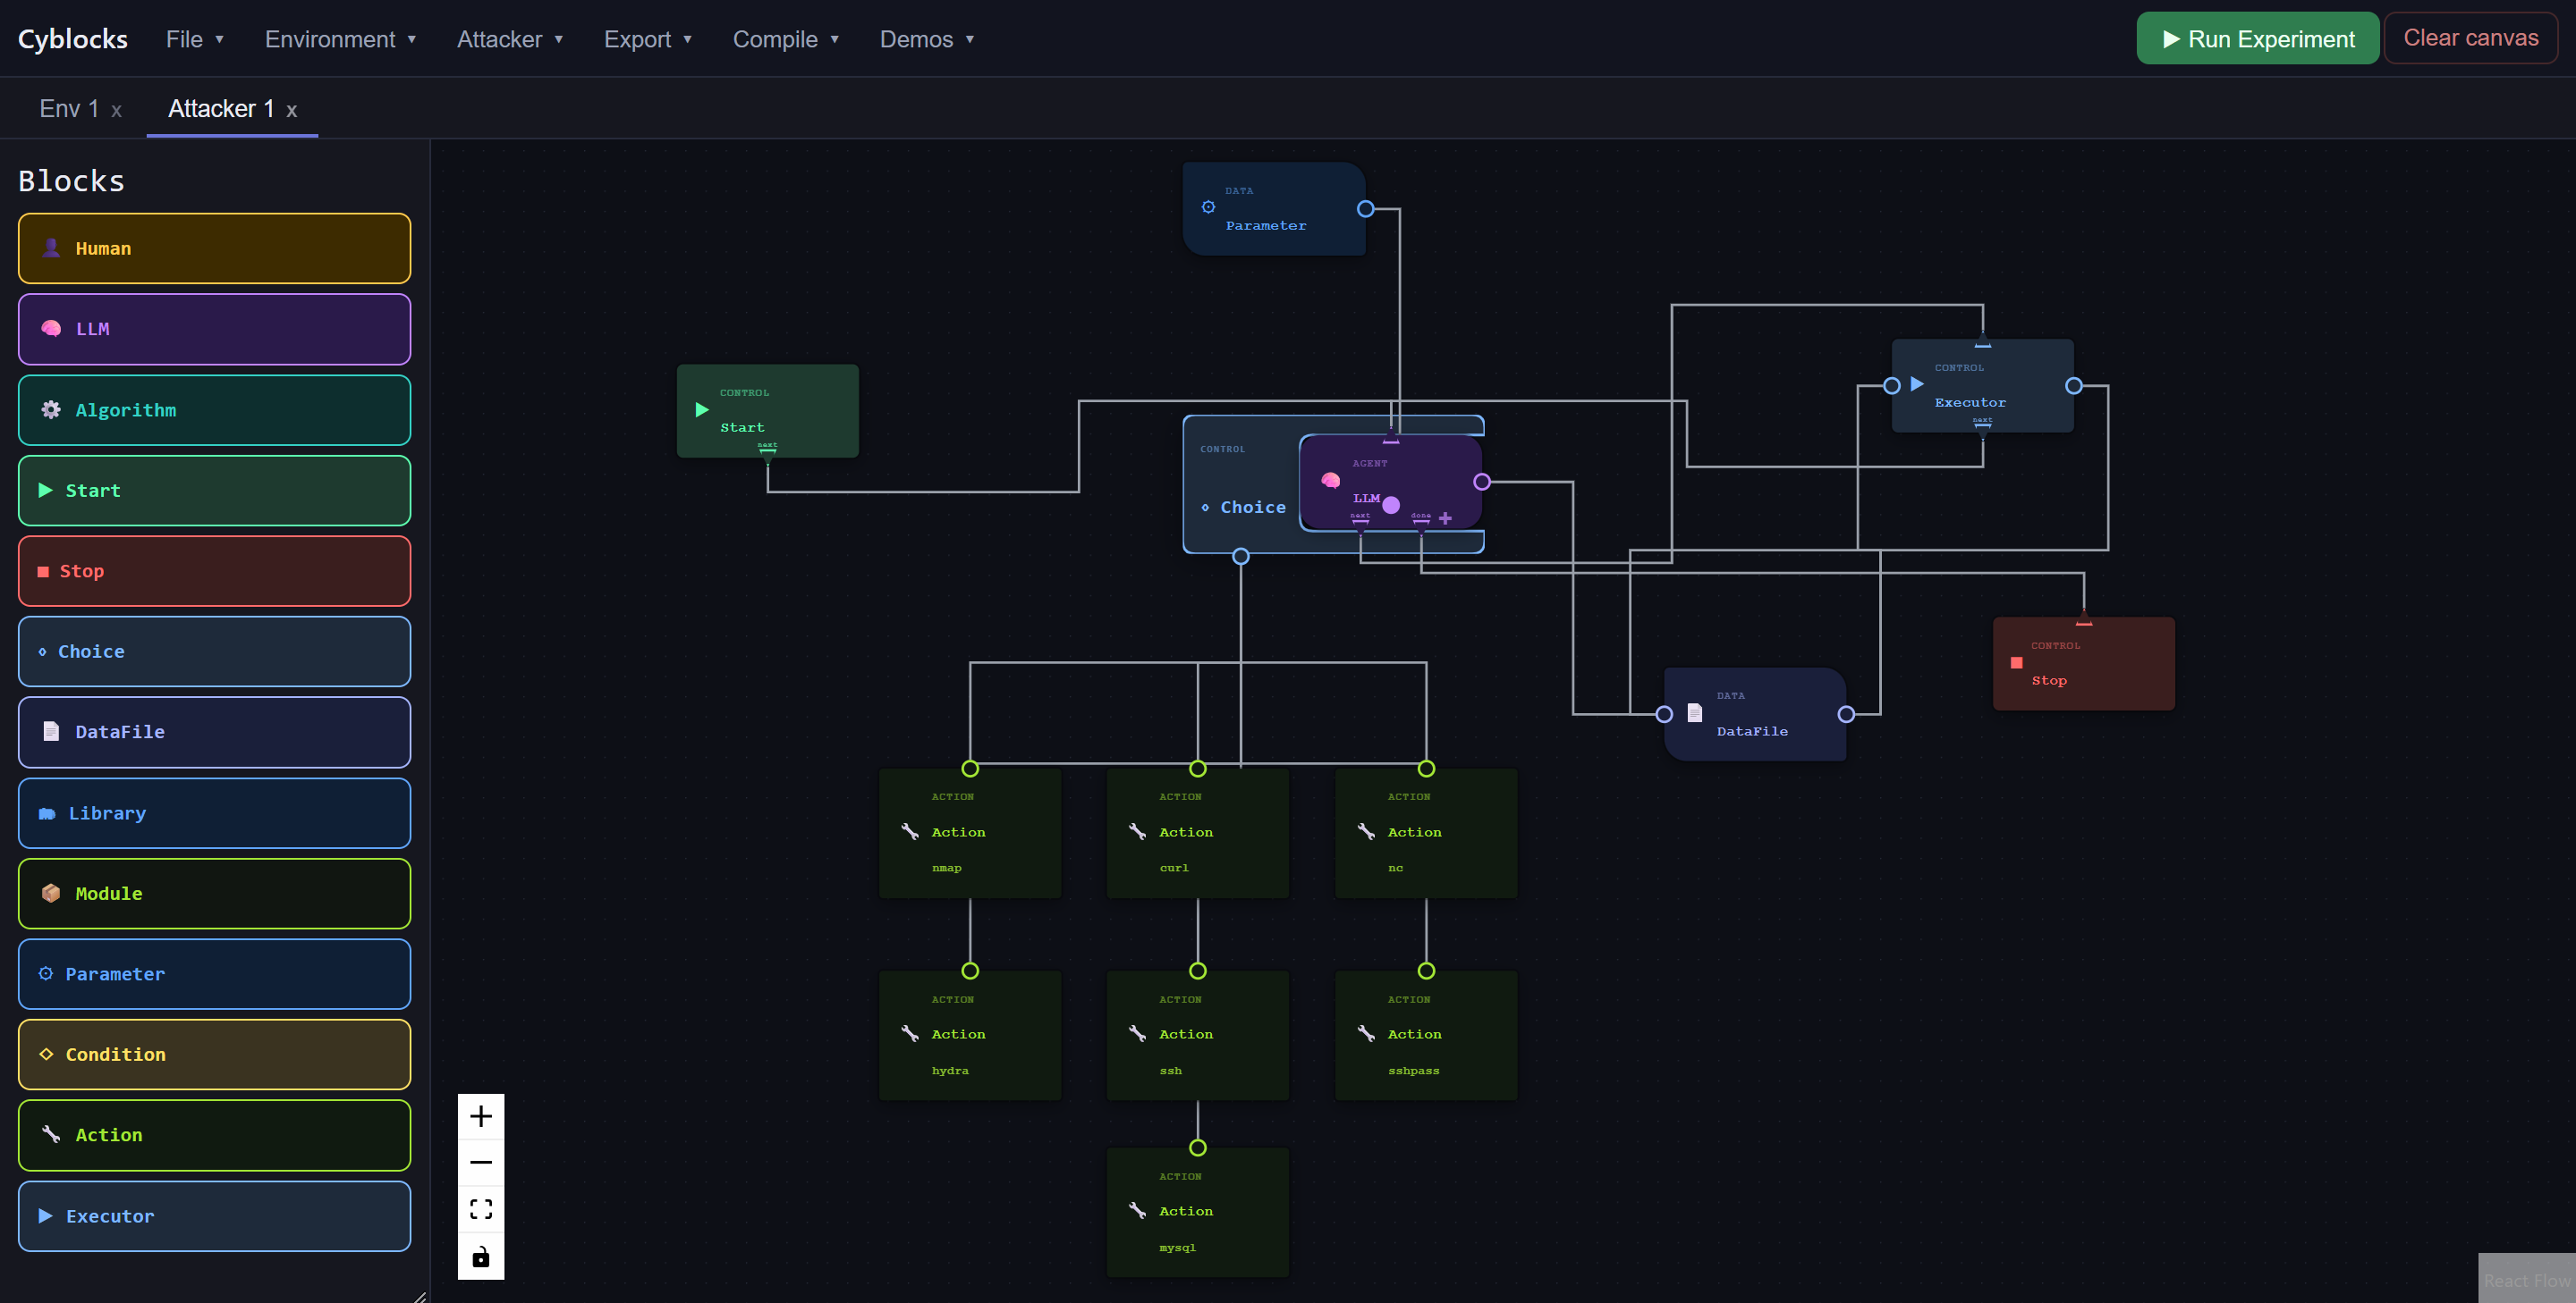The image size is (2576, 1303).
Task: Open the Environment menu
Action: click(340, 39)
